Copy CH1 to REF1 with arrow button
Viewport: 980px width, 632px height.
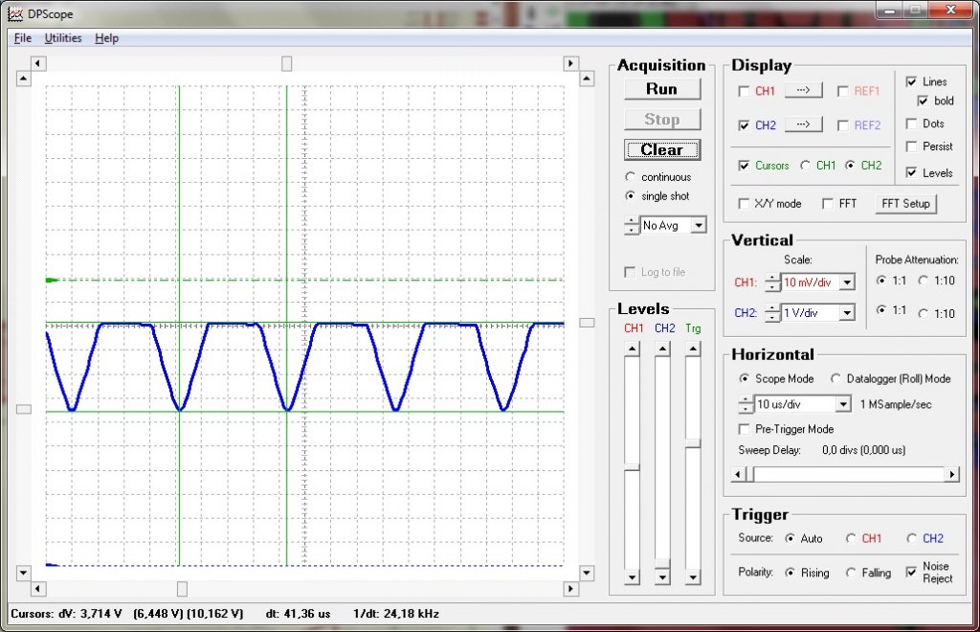(x=803, y=91)
